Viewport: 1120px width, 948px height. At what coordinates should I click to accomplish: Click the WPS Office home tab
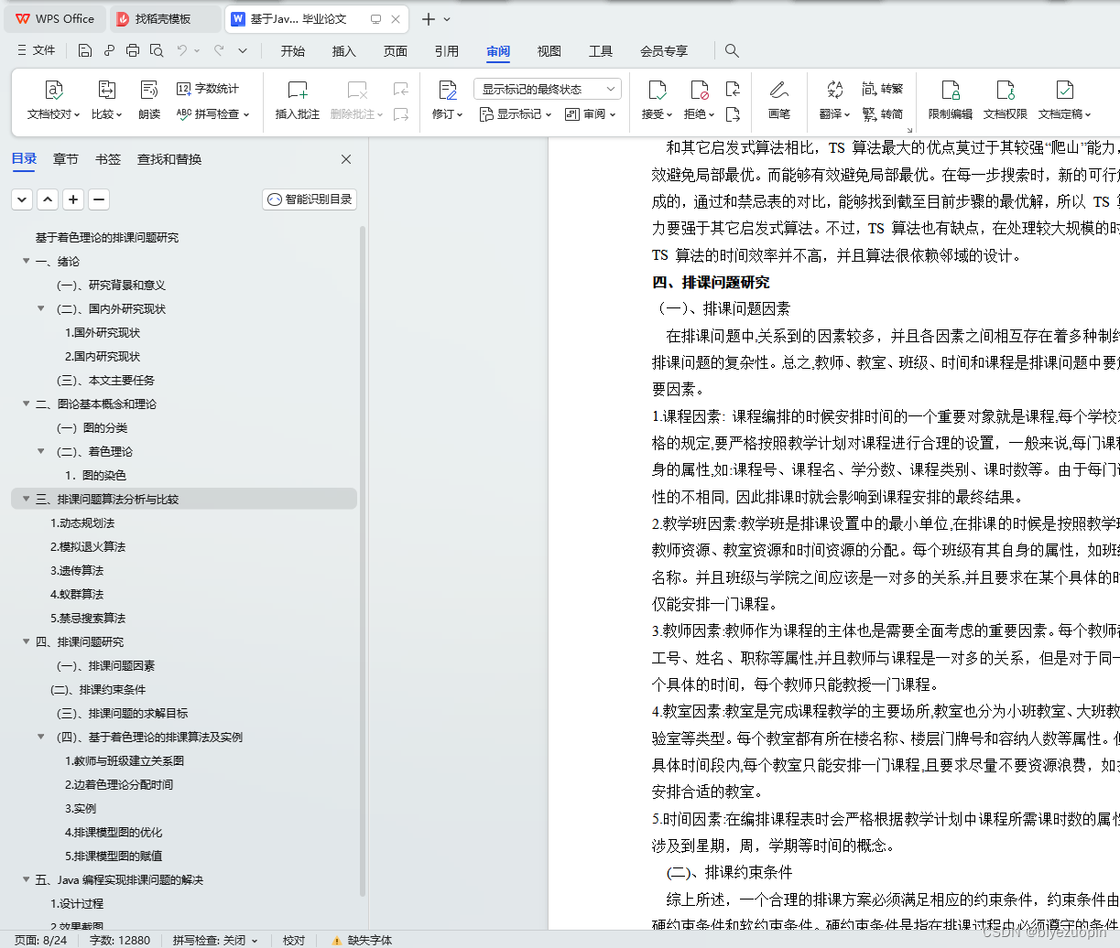click(56, 18)
